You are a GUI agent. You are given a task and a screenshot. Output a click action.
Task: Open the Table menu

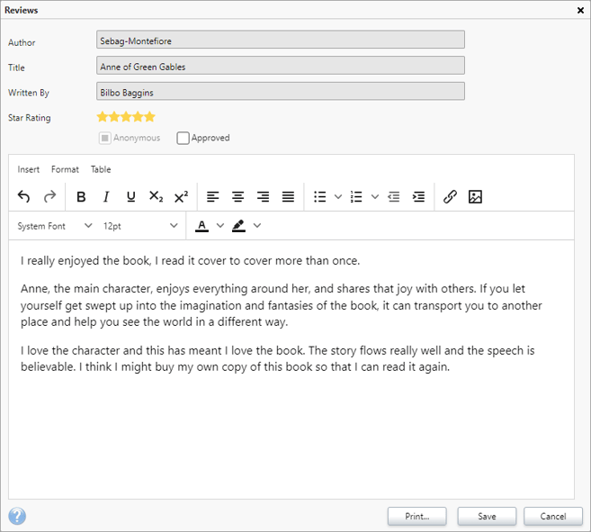[x=101, y=169]
